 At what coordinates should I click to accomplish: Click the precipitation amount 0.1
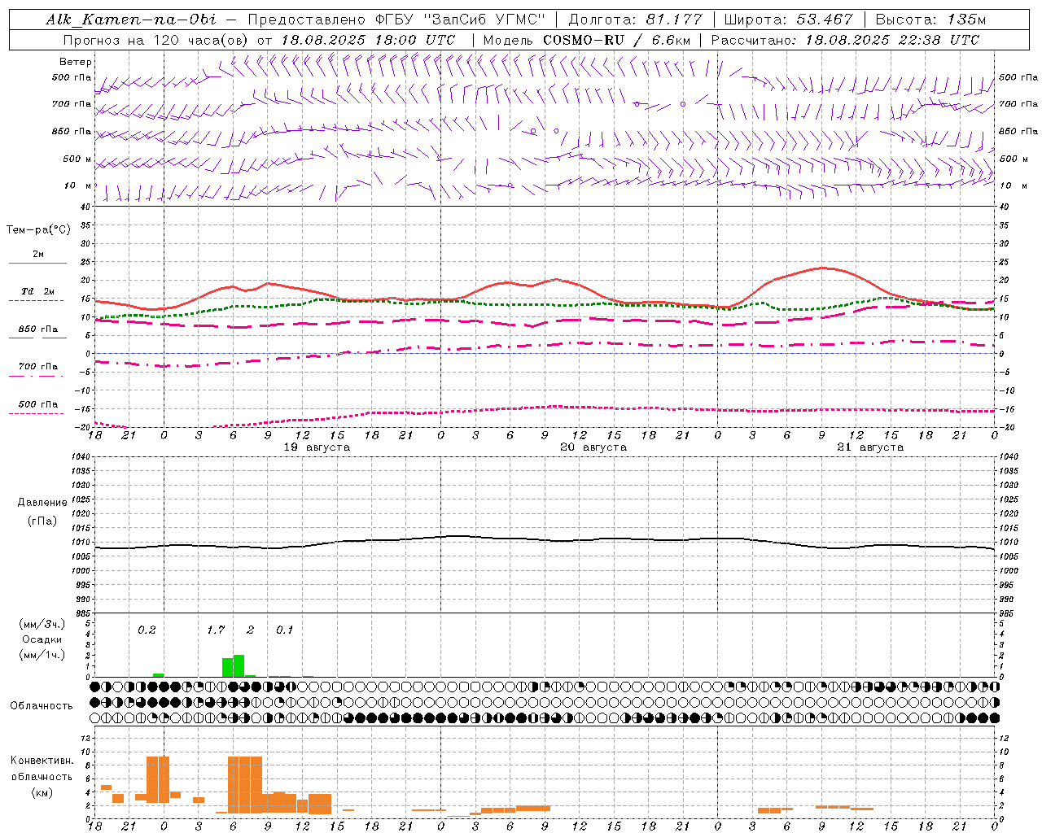point(284,630)
